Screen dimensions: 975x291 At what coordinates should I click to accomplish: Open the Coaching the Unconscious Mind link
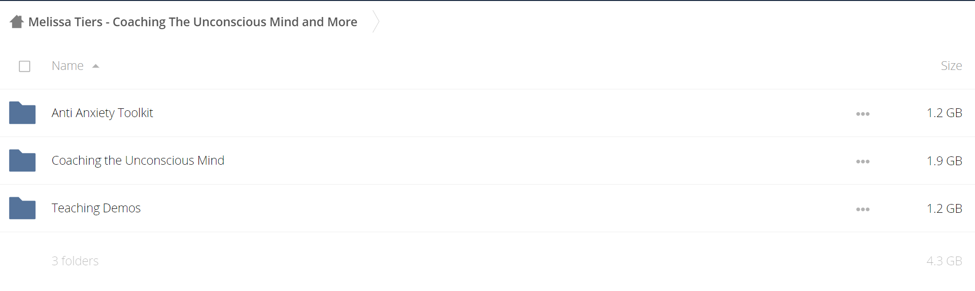138,160
